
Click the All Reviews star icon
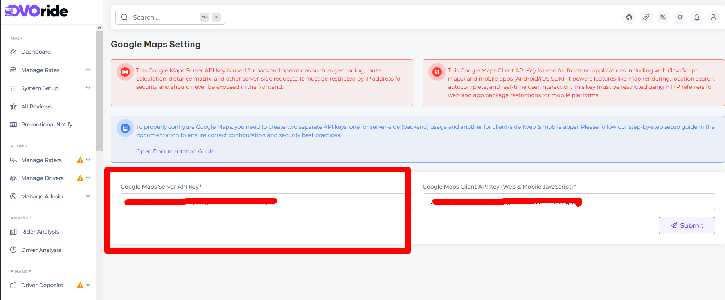pyautogui.click(x=13, y=106)
